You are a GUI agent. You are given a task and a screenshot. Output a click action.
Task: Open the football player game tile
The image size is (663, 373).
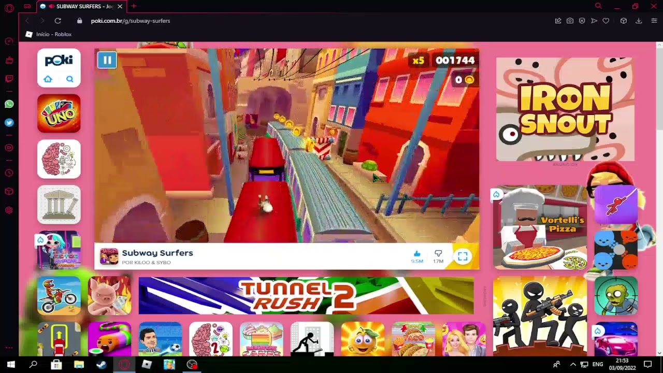pos(160,339)
